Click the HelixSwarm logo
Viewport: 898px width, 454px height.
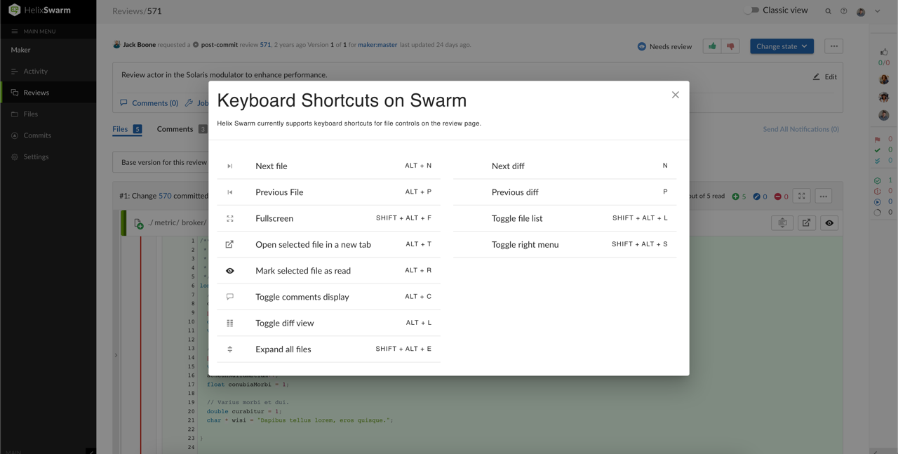(40, 11)
